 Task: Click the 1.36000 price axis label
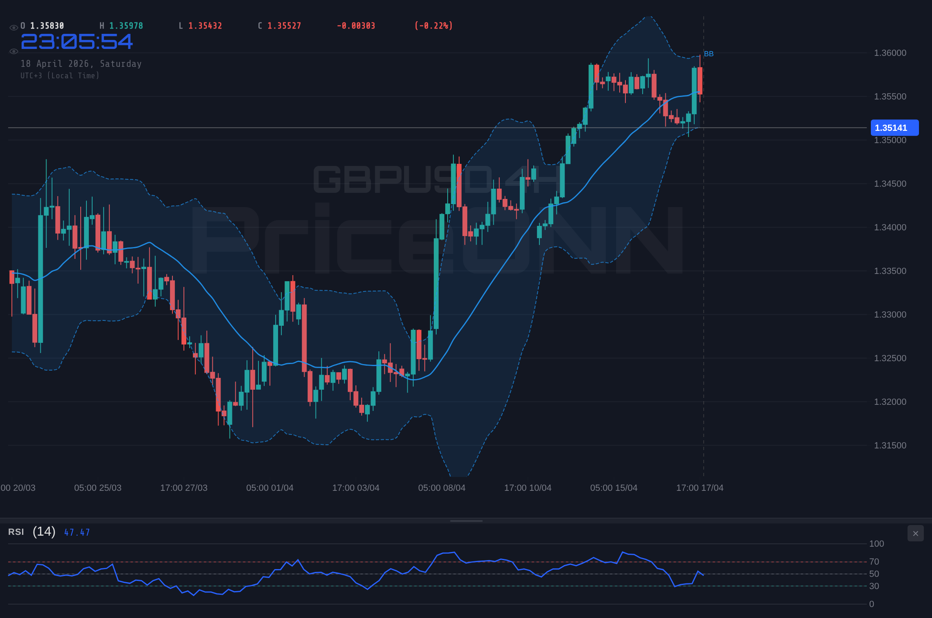890,53
